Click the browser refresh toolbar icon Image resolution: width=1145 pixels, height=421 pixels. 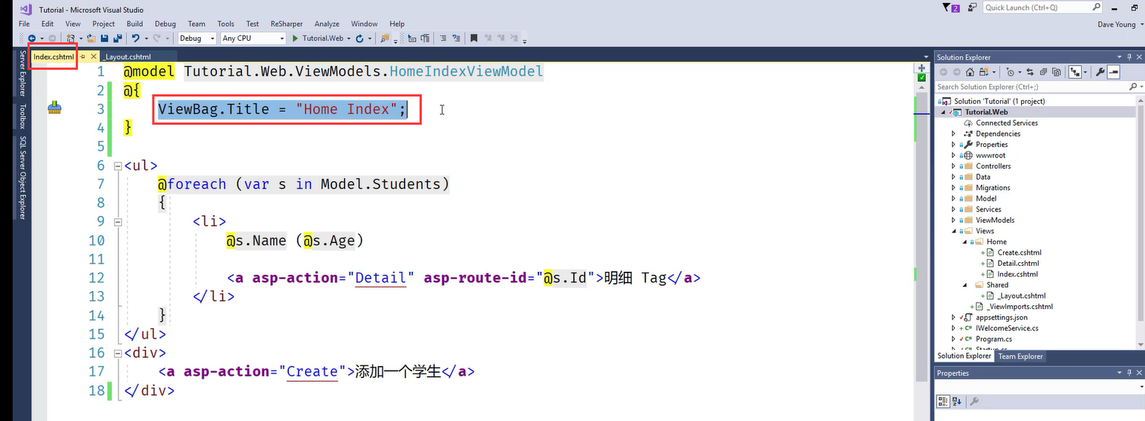tap(360, 38)
